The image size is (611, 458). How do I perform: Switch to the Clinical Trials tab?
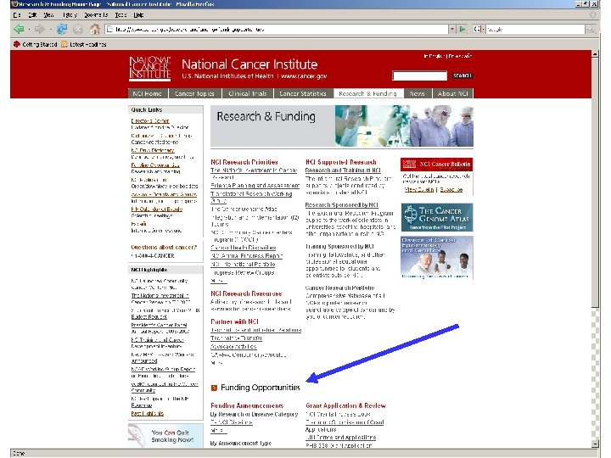pos(248,93)
